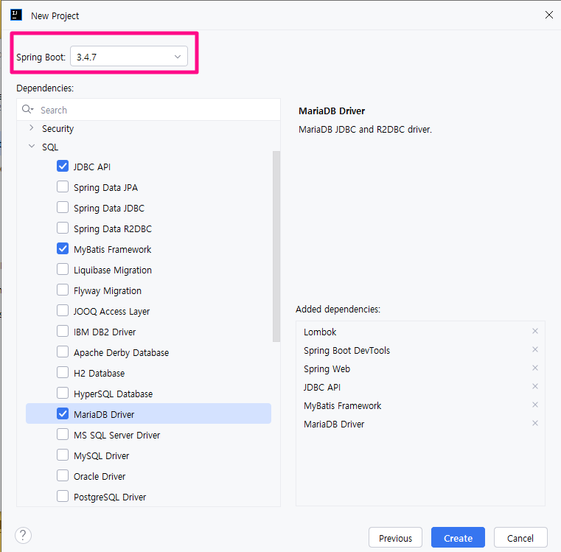Check the Flyway Migration checkbox
This screenshot has width=561, height=552.
pos(63,290)
